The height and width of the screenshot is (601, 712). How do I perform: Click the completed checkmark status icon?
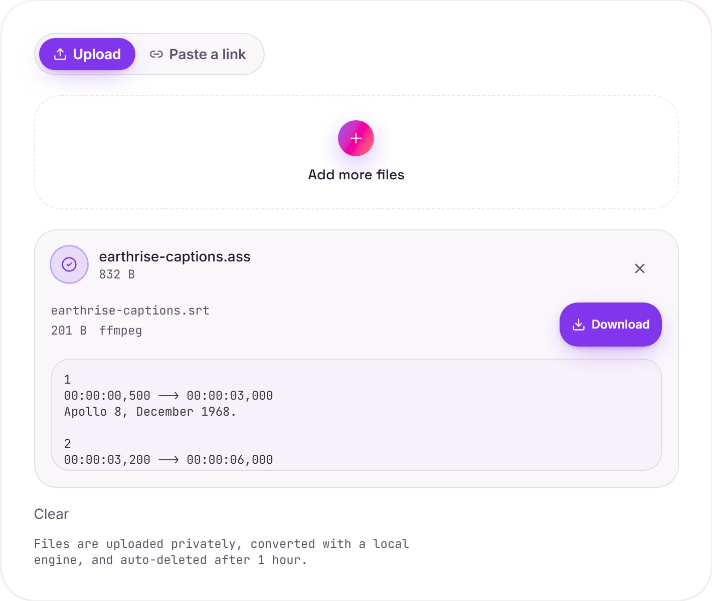(69, 264)
